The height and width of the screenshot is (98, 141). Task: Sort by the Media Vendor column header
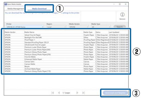coord(10,32)
